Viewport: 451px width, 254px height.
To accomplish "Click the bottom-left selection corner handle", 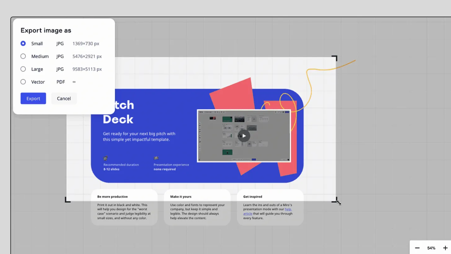I will tap(68, 200).
